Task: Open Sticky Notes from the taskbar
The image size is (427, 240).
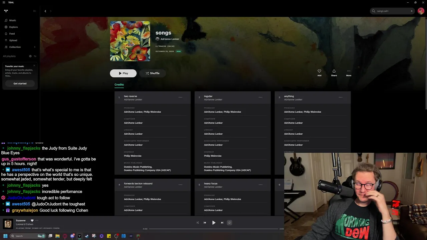Action: (109, 236)
